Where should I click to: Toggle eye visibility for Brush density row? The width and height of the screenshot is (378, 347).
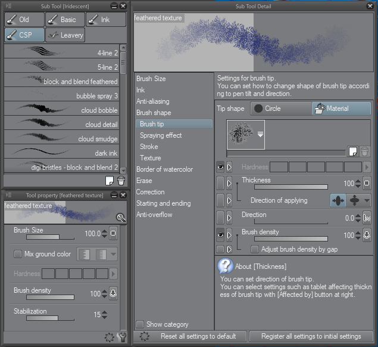click(220, 236)
